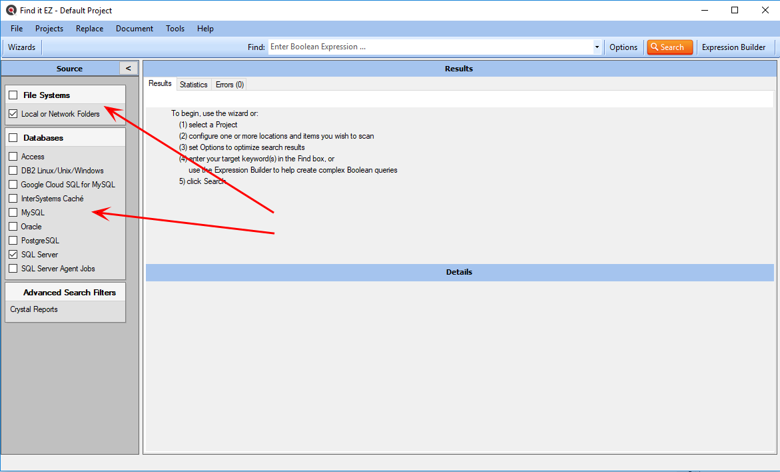Uncheck Local or Network Folders
This screenshot has height=472, width=780.
coord(13,113)
